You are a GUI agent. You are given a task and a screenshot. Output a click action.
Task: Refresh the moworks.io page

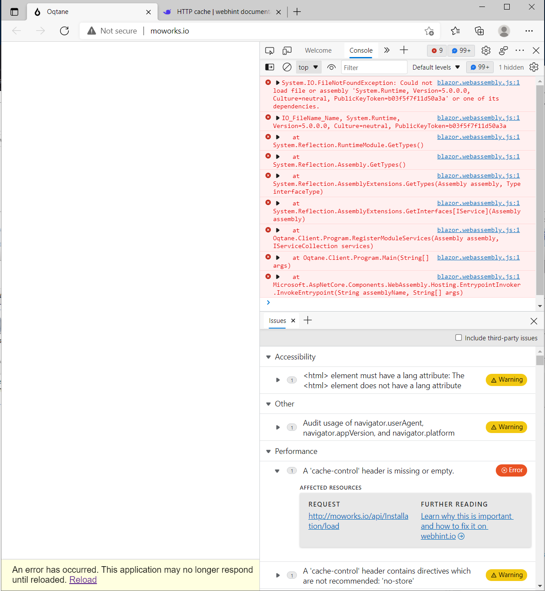[64, 31]
